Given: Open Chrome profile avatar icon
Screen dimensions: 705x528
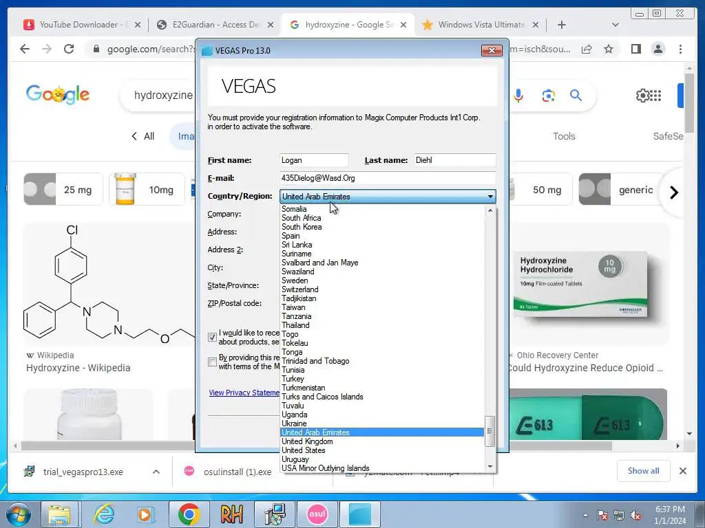Looking at the screenshot, I should point(657,49).
